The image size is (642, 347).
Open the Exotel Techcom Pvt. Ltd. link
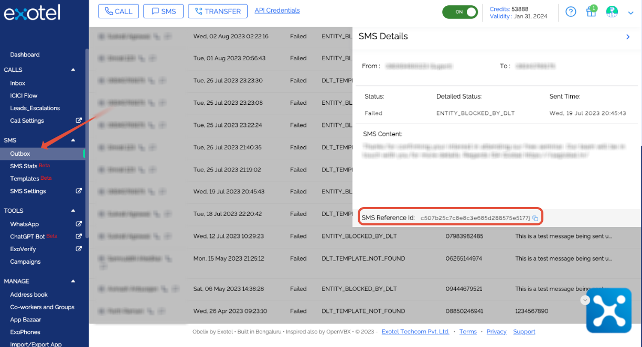coord(415,332)
